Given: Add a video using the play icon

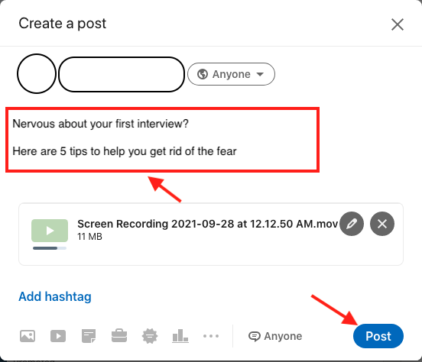Looking at the screenshot, I should [58, 336].
